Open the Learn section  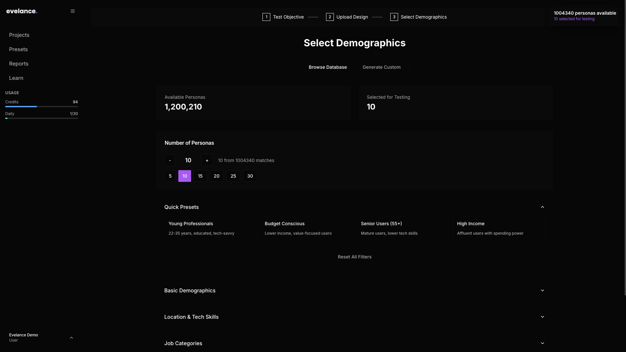click(x=16, y=78)
